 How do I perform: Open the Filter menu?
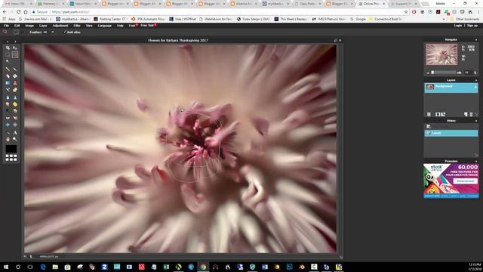tap(77, 26)
